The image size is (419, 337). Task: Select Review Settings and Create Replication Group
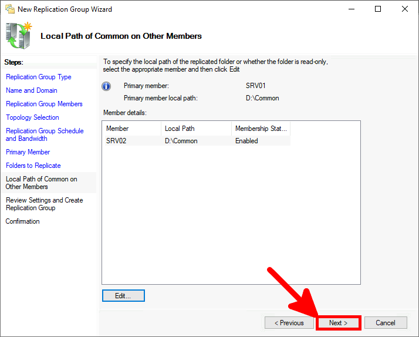(x=45, y=204)
